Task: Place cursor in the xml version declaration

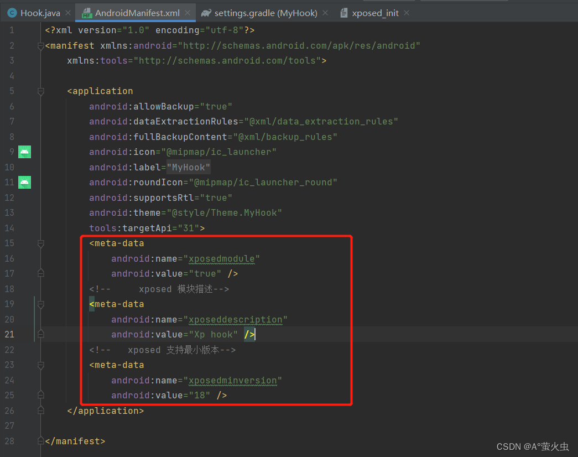Action: (x=150, y=30)
